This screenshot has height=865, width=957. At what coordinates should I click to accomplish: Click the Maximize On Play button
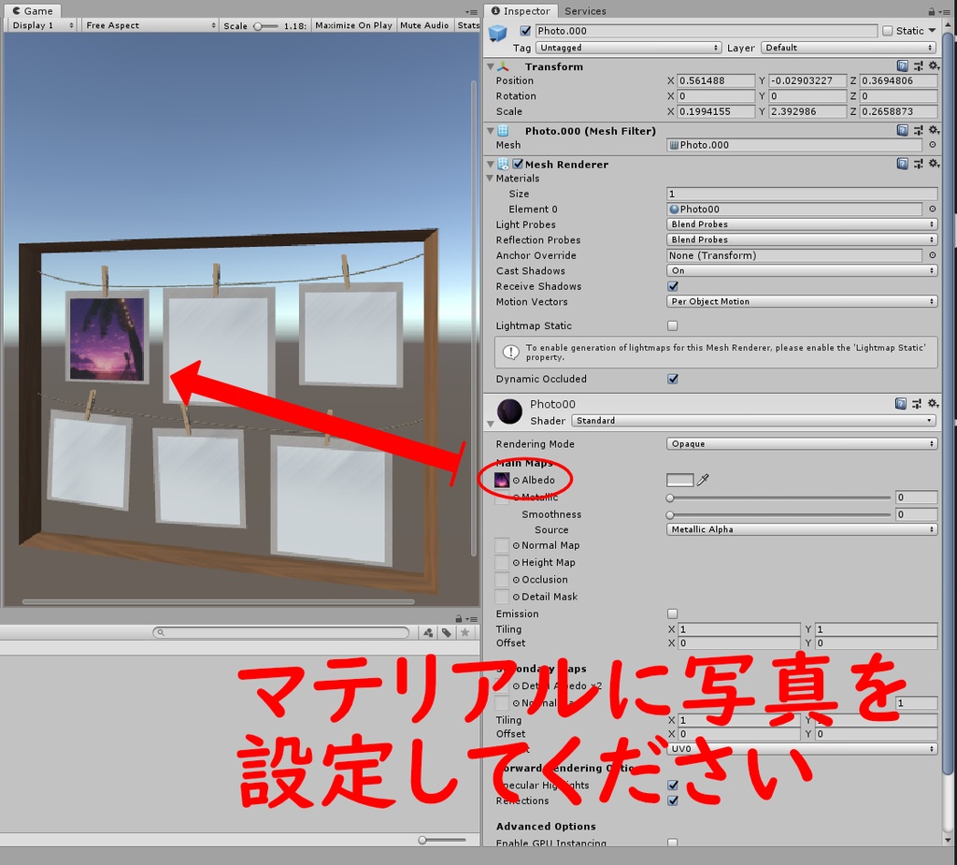click(353, 25)
